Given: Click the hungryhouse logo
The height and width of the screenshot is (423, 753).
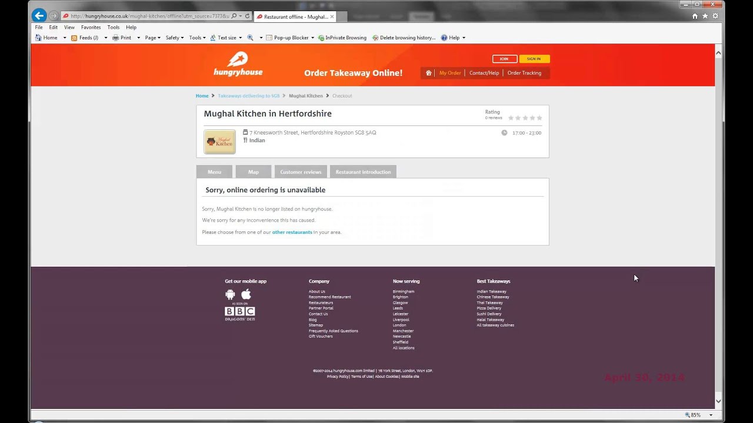Looking at the screenshot, I should point(238,64).
